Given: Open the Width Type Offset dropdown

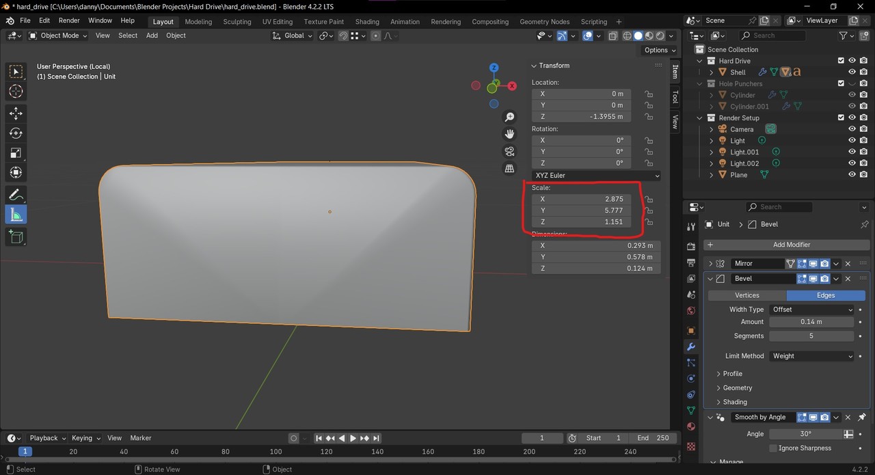Looking at the screenshot, I should click(x=811, y=310).
